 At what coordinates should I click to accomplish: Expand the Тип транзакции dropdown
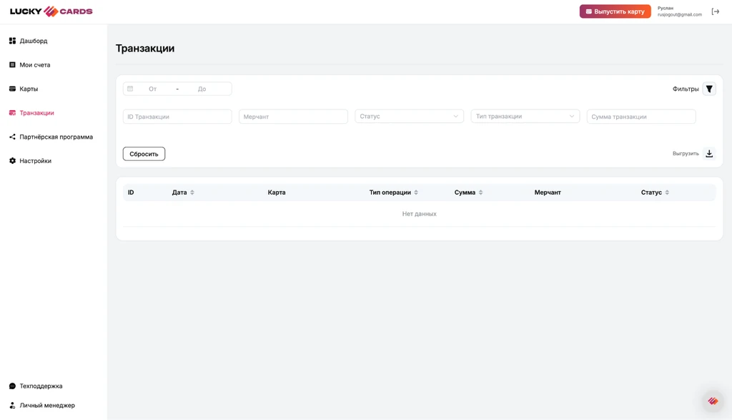coord(525,117)
